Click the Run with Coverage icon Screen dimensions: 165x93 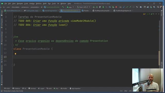tap(106, 7)
